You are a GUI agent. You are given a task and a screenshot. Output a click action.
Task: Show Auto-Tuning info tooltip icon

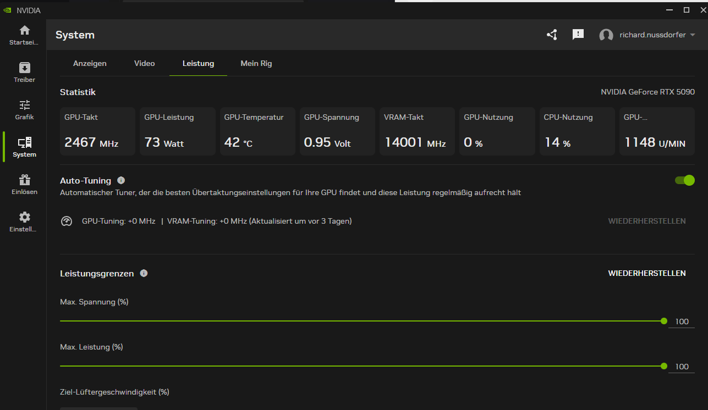tap(121, 180)
